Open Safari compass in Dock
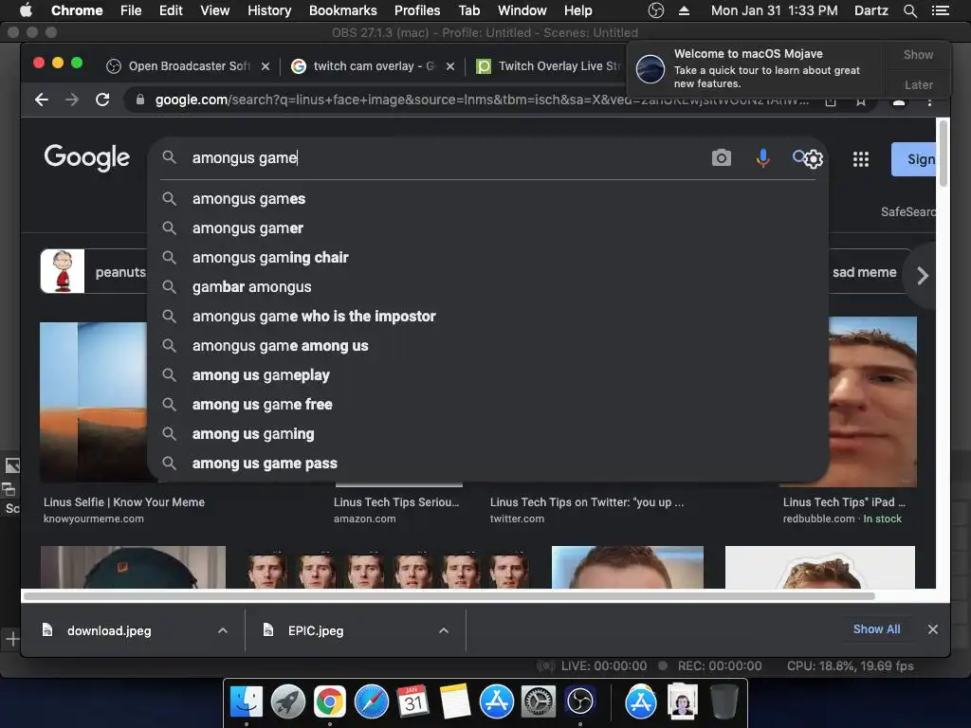The height and width of the screenshot is (728, 971). (372, 701)
